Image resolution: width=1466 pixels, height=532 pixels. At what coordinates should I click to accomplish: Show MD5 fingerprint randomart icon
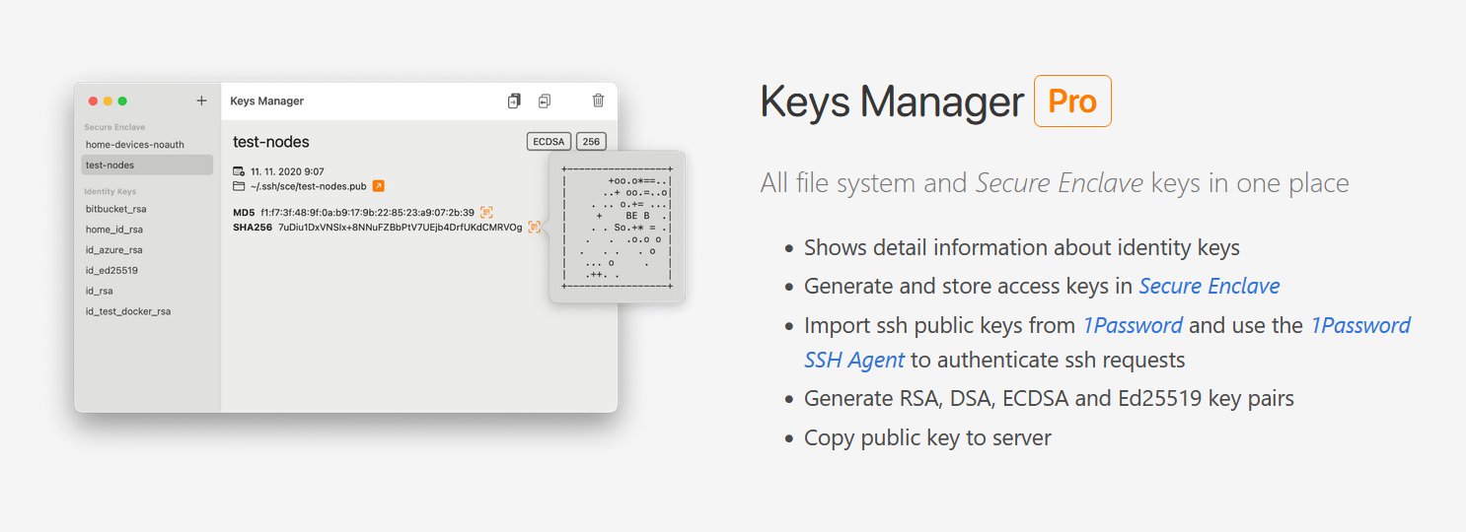486,212
